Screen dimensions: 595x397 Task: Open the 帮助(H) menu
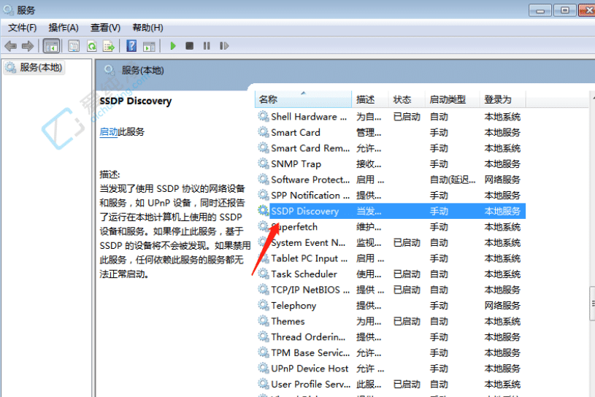pyautogui.click(x=147, y=28)
